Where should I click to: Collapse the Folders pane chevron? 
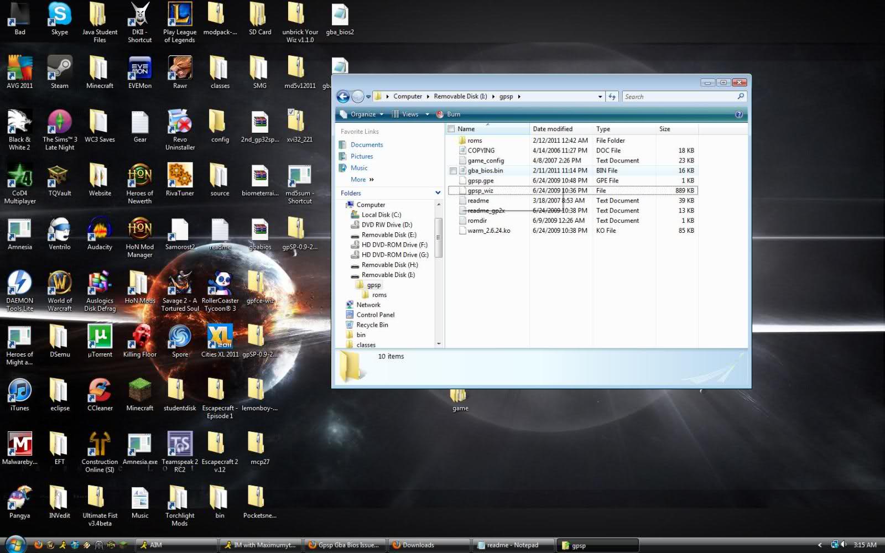(438, 193)
